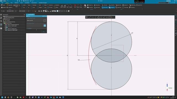This screenshot has height=99, width=177.
Task: Toggle the Sketch (4) visibility checkbox
Action: point(6,30)
